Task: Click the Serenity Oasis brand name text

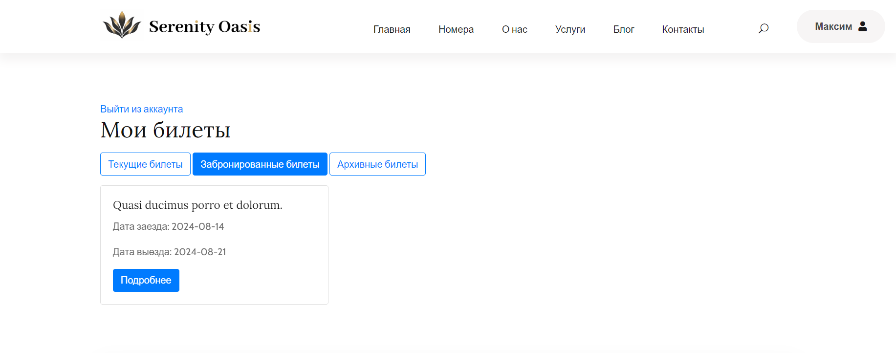Action: tap(204, 26)
